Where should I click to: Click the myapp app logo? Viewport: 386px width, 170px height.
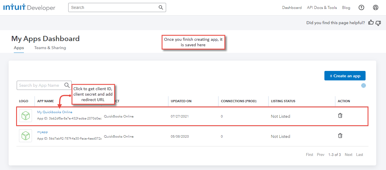26,136
